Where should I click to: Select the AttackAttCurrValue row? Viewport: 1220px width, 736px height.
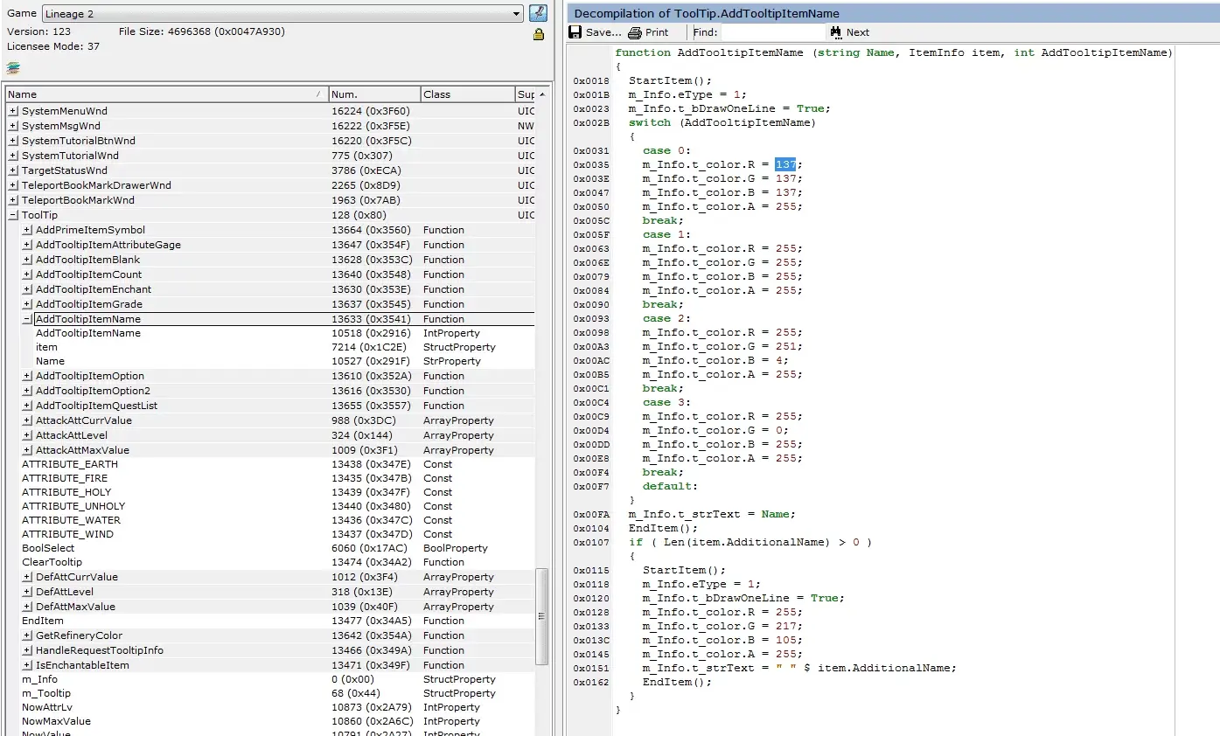(270, 420)
